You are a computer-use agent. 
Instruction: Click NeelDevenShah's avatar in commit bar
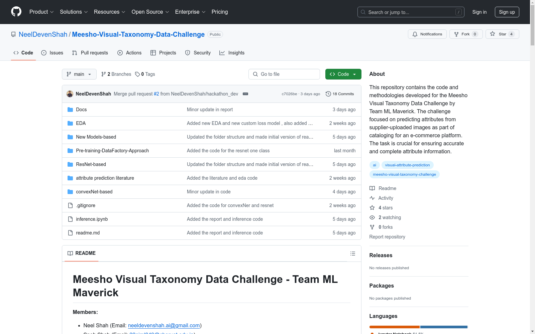click(70, 94)
